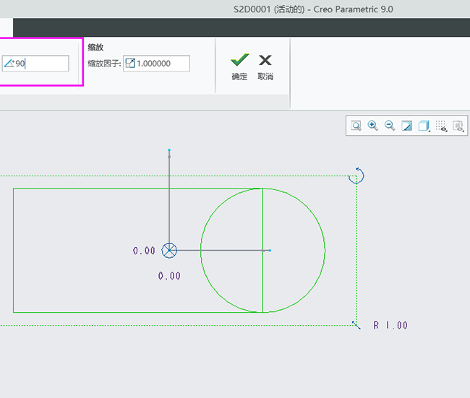Open the sketcher display filters dropdown
The image size is (470, 398).
[442, 126]
